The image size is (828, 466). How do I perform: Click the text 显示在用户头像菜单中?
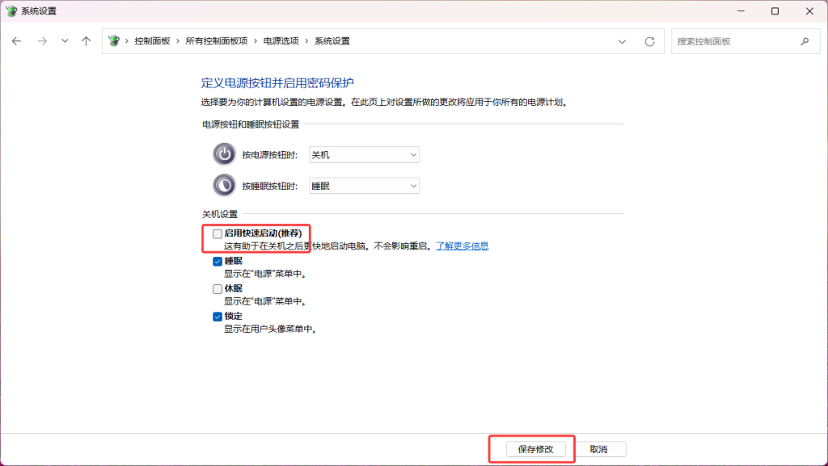coord(268,329)
